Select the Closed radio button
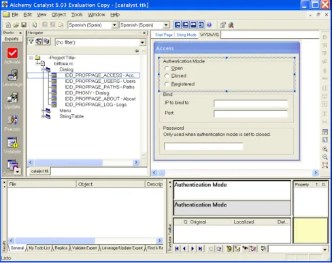Viewport: 334px width, 263px height. [167, 75]
